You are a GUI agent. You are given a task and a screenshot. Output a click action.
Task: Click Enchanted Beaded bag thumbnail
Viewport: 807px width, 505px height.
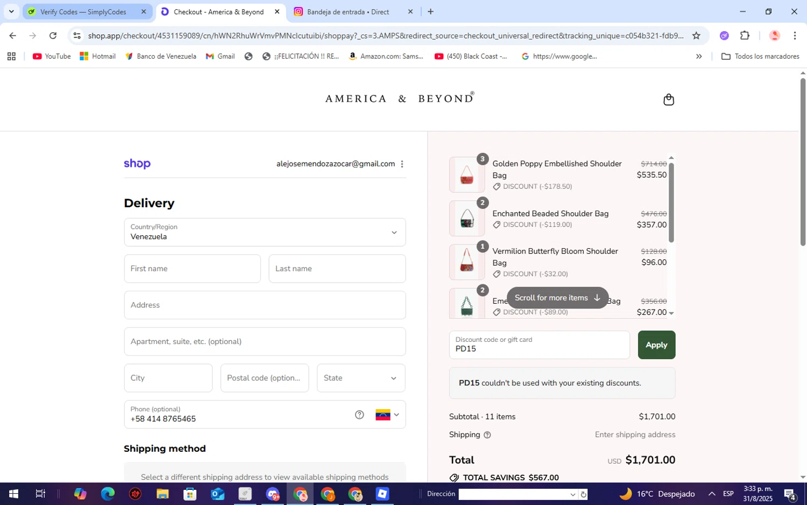(x=467, y=219)
